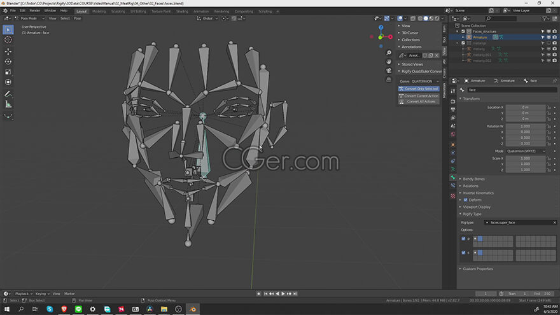Select the Annotate pencil tool
The height and width of the screenshot is (315, 560).
click(8, 94)
